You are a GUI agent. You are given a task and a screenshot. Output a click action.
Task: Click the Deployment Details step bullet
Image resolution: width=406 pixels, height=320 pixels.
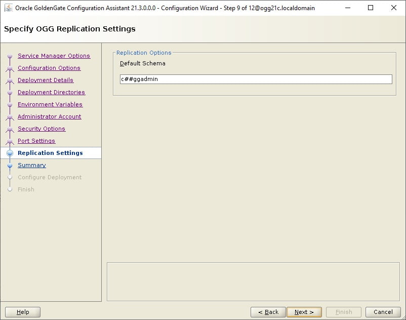[10, 81]
